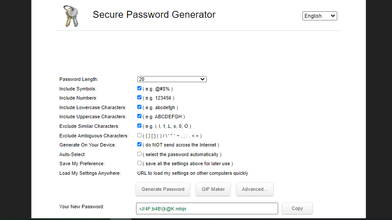Click the URL to load settings text
The width and height of the screenshot is (392, 220).
[193, 173]
